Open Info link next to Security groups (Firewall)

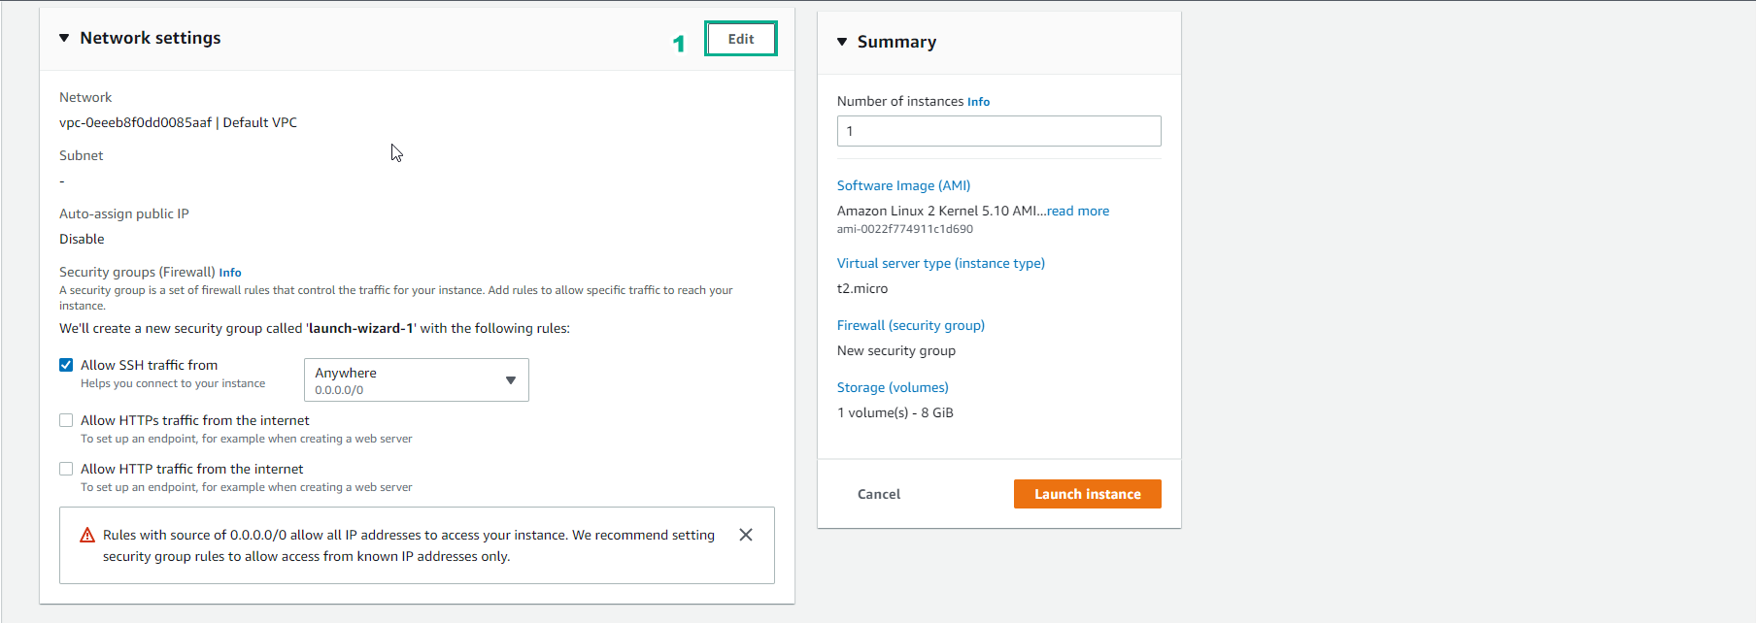(230, 273)
